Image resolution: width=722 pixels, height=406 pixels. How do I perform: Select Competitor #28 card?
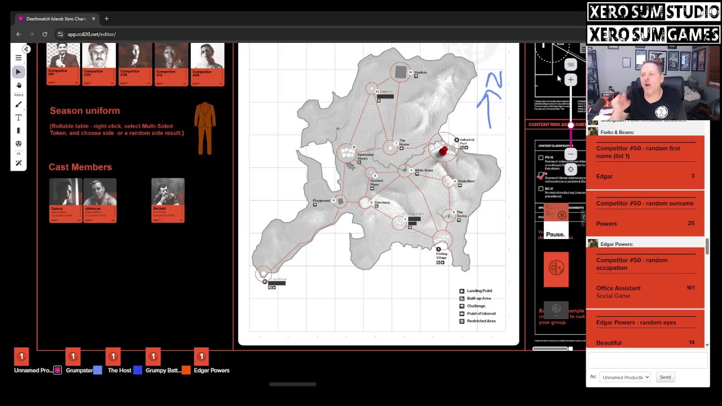coord(207,64)
